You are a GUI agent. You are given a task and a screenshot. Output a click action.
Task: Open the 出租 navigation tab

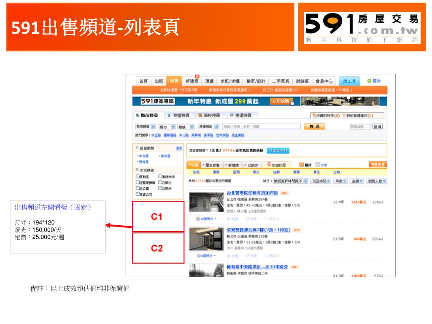[x=159, y=81]
